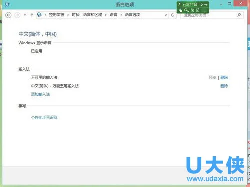
Task: Go back with the Back arrow button
Action: pyautogui.click(x=8, y=15)
